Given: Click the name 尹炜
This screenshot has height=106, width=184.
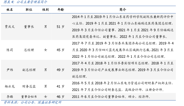Looking at the screenshot, I should pos(10,70).
